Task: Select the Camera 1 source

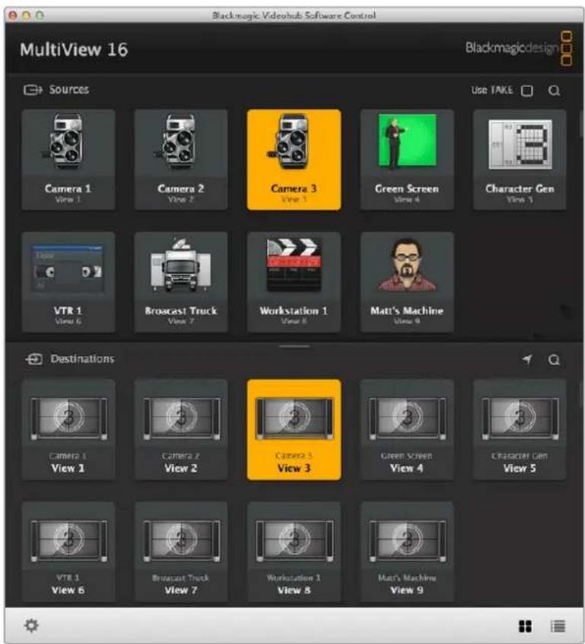Action: [x=68, y=160]
